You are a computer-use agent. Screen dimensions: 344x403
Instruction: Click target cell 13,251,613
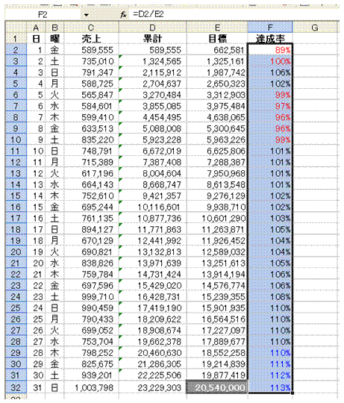coord(217,263)
